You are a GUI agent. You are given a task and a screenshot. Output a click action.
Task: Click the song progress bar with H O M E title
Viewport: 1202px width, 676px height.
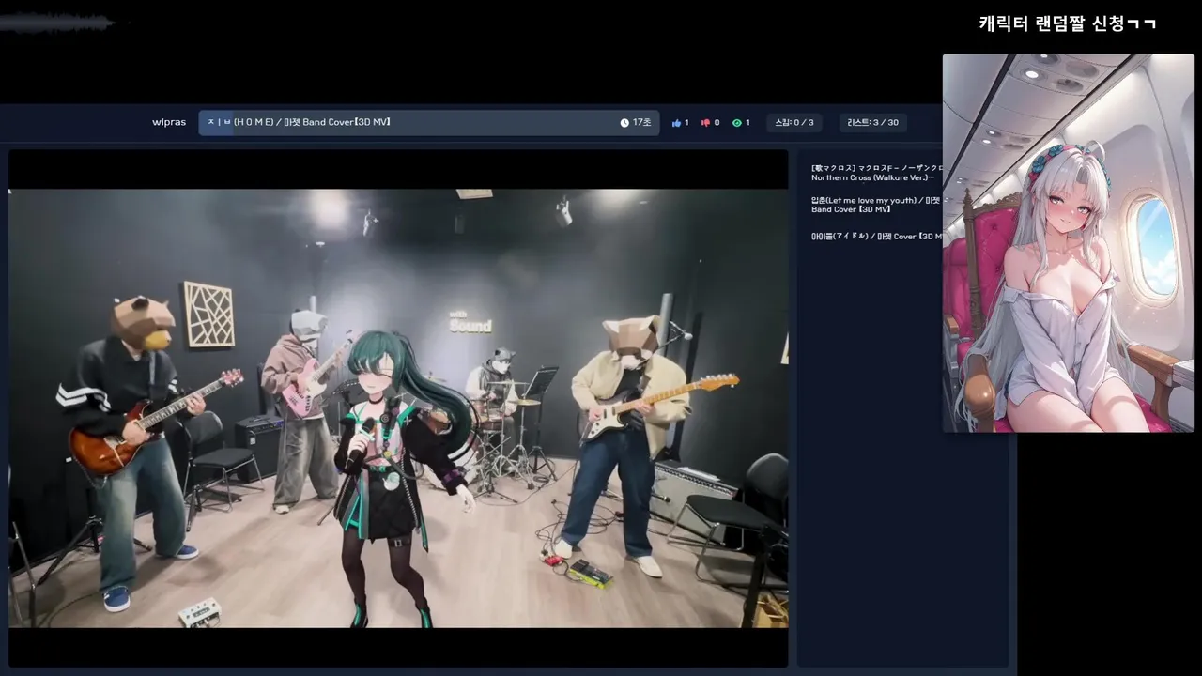coord(429,123)
